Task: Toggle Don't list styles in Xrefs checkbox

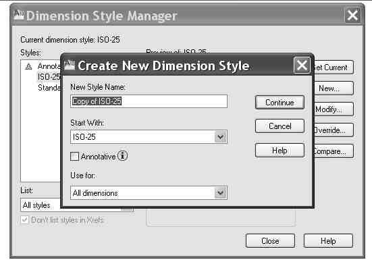Action: (25, 219)
